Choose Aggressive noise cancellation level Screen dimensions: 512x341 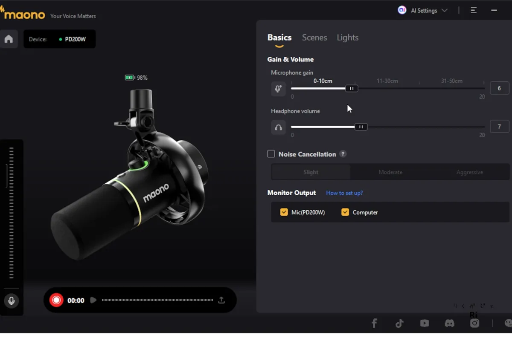pyautogui.click(x=470, y=172)
